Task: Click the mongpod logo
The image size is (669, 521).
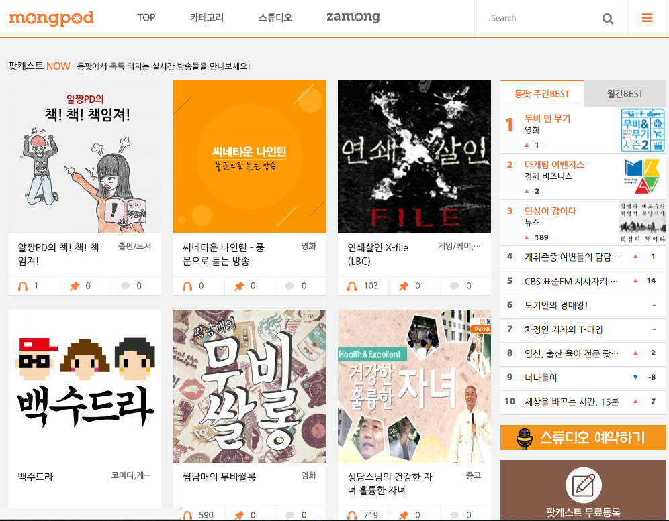Action: [x=51, y=18]
